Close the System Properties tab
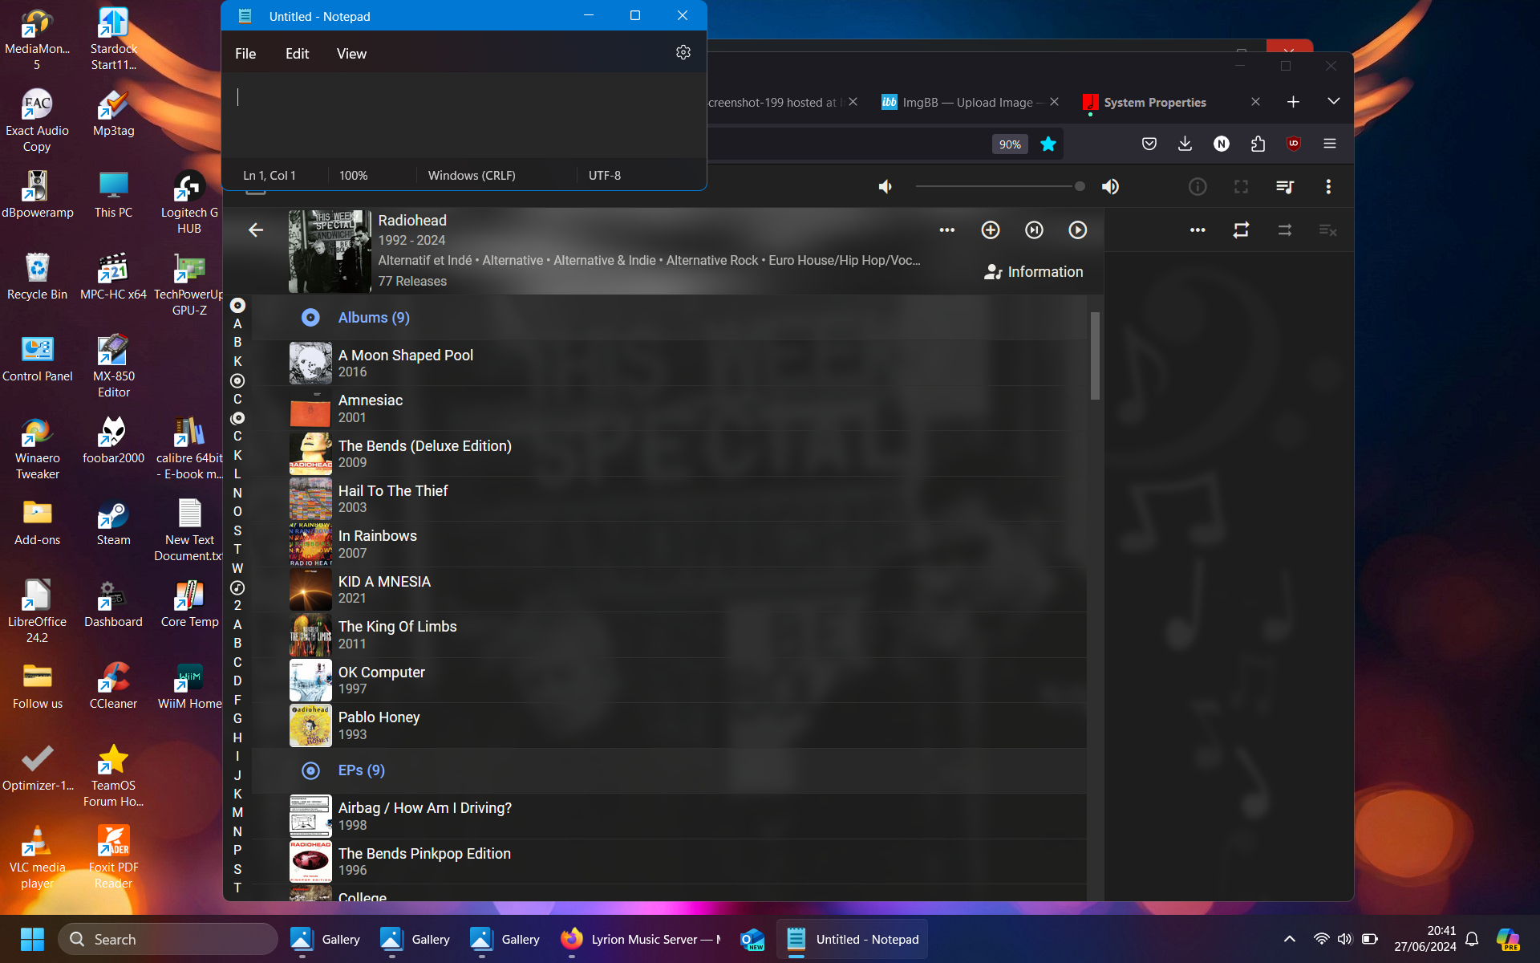 [x=1255, y=102]
